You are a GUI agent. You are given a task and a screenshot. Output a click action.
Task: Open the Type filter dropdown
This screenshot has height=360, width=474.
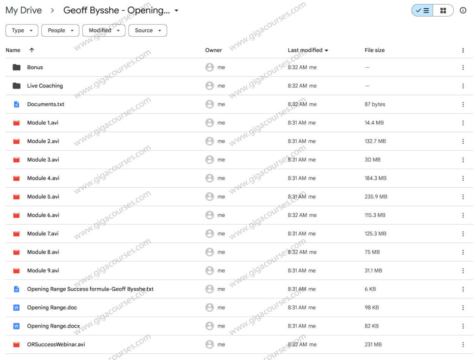pos(21,30)
